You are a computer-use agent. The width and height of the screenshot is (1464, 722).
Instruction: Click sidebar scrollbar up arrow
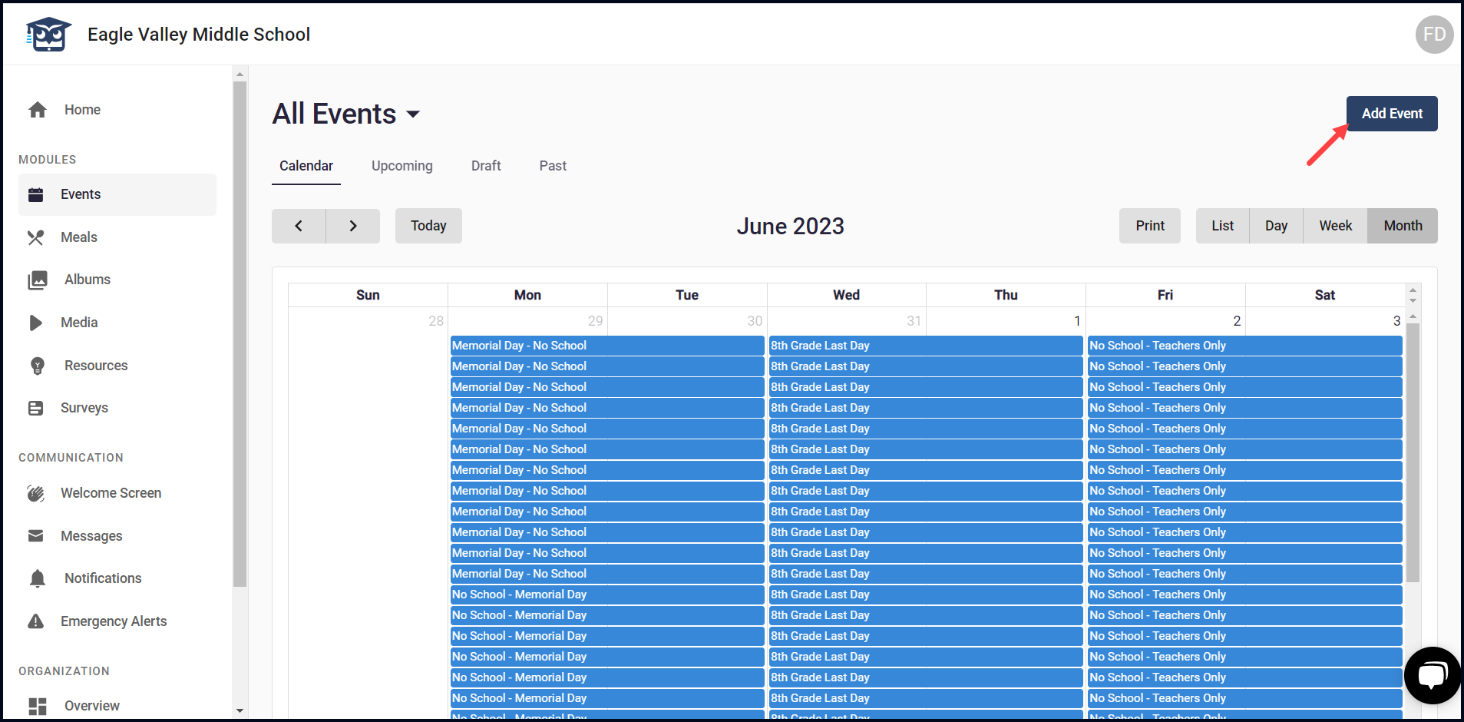[x=240, y=75]
